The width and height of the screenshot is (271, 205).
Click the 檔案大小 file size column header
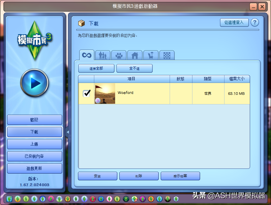(x=237, y=79)
